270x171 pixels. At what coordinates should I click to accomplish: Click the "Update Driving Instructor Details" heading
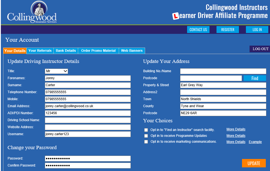43,61
